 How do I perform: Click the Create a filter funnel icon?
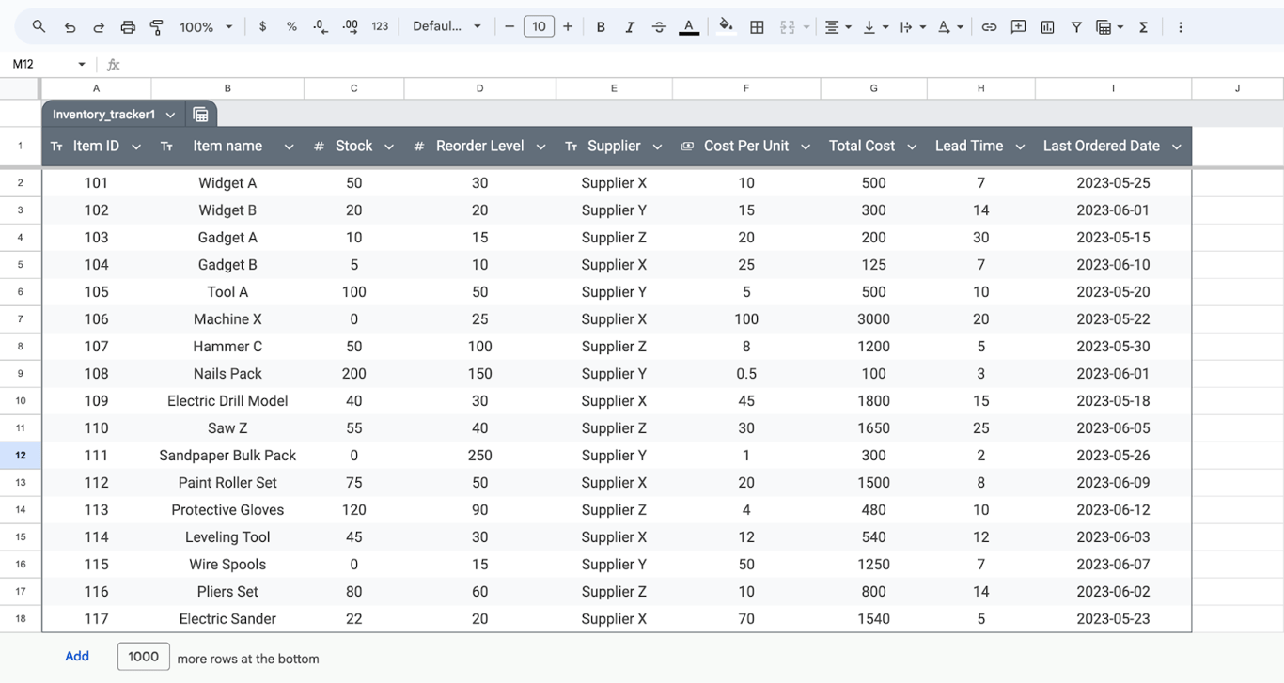(1076, 27)
